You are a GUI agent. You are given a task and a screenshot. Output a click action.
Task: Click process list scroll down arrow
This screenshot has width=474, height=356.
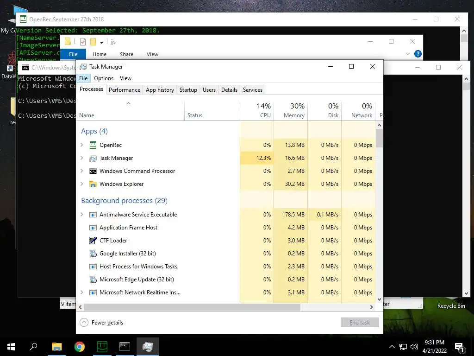click(380, 299)
